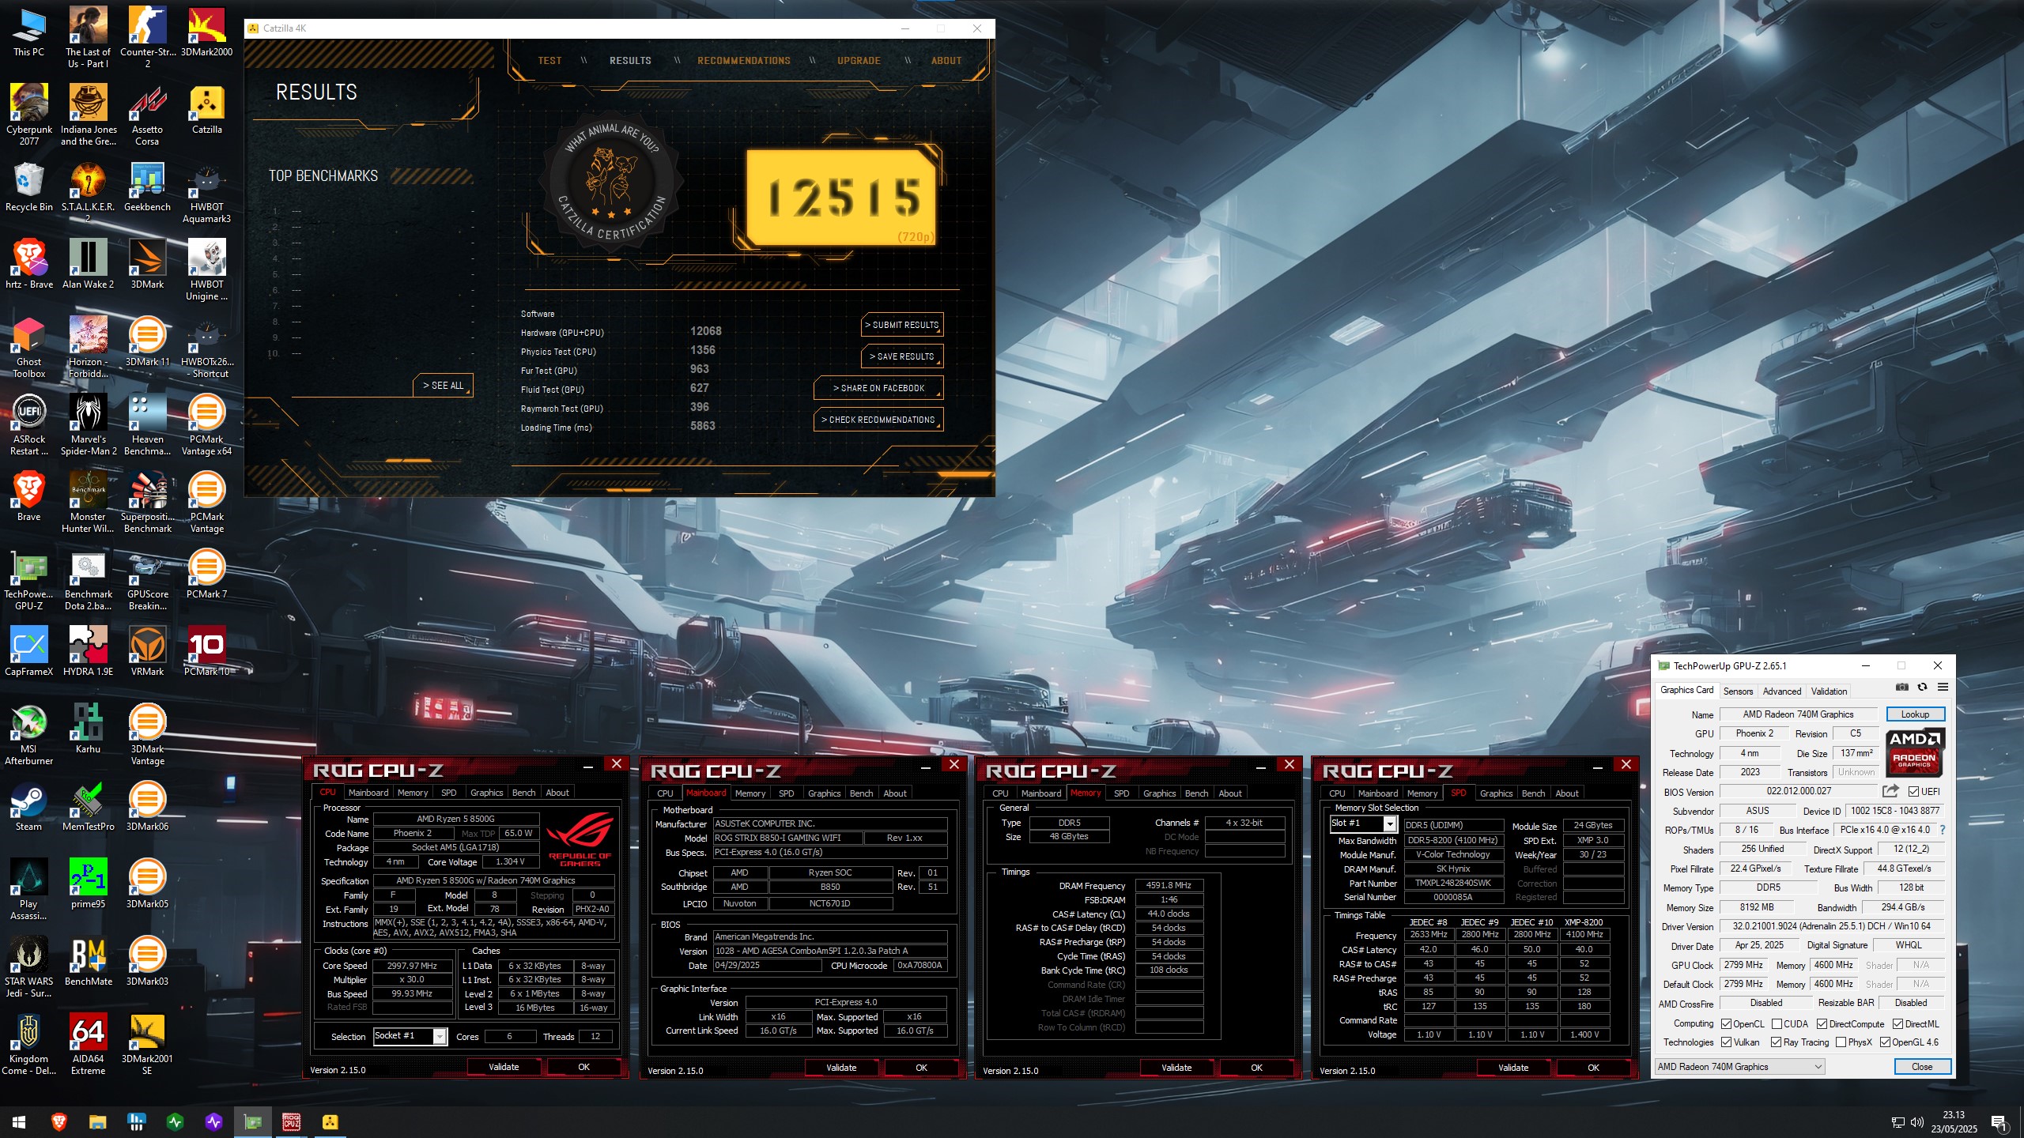
Task: Open the Slot #1 memory slot dropdown
Action: pyautogui.click(x=1363, y=823)
